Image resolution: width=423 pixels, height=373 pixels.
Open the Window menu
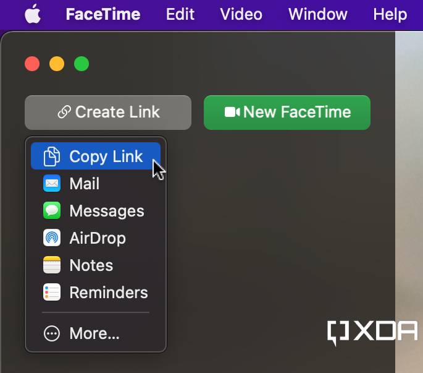tap(317, 14)
